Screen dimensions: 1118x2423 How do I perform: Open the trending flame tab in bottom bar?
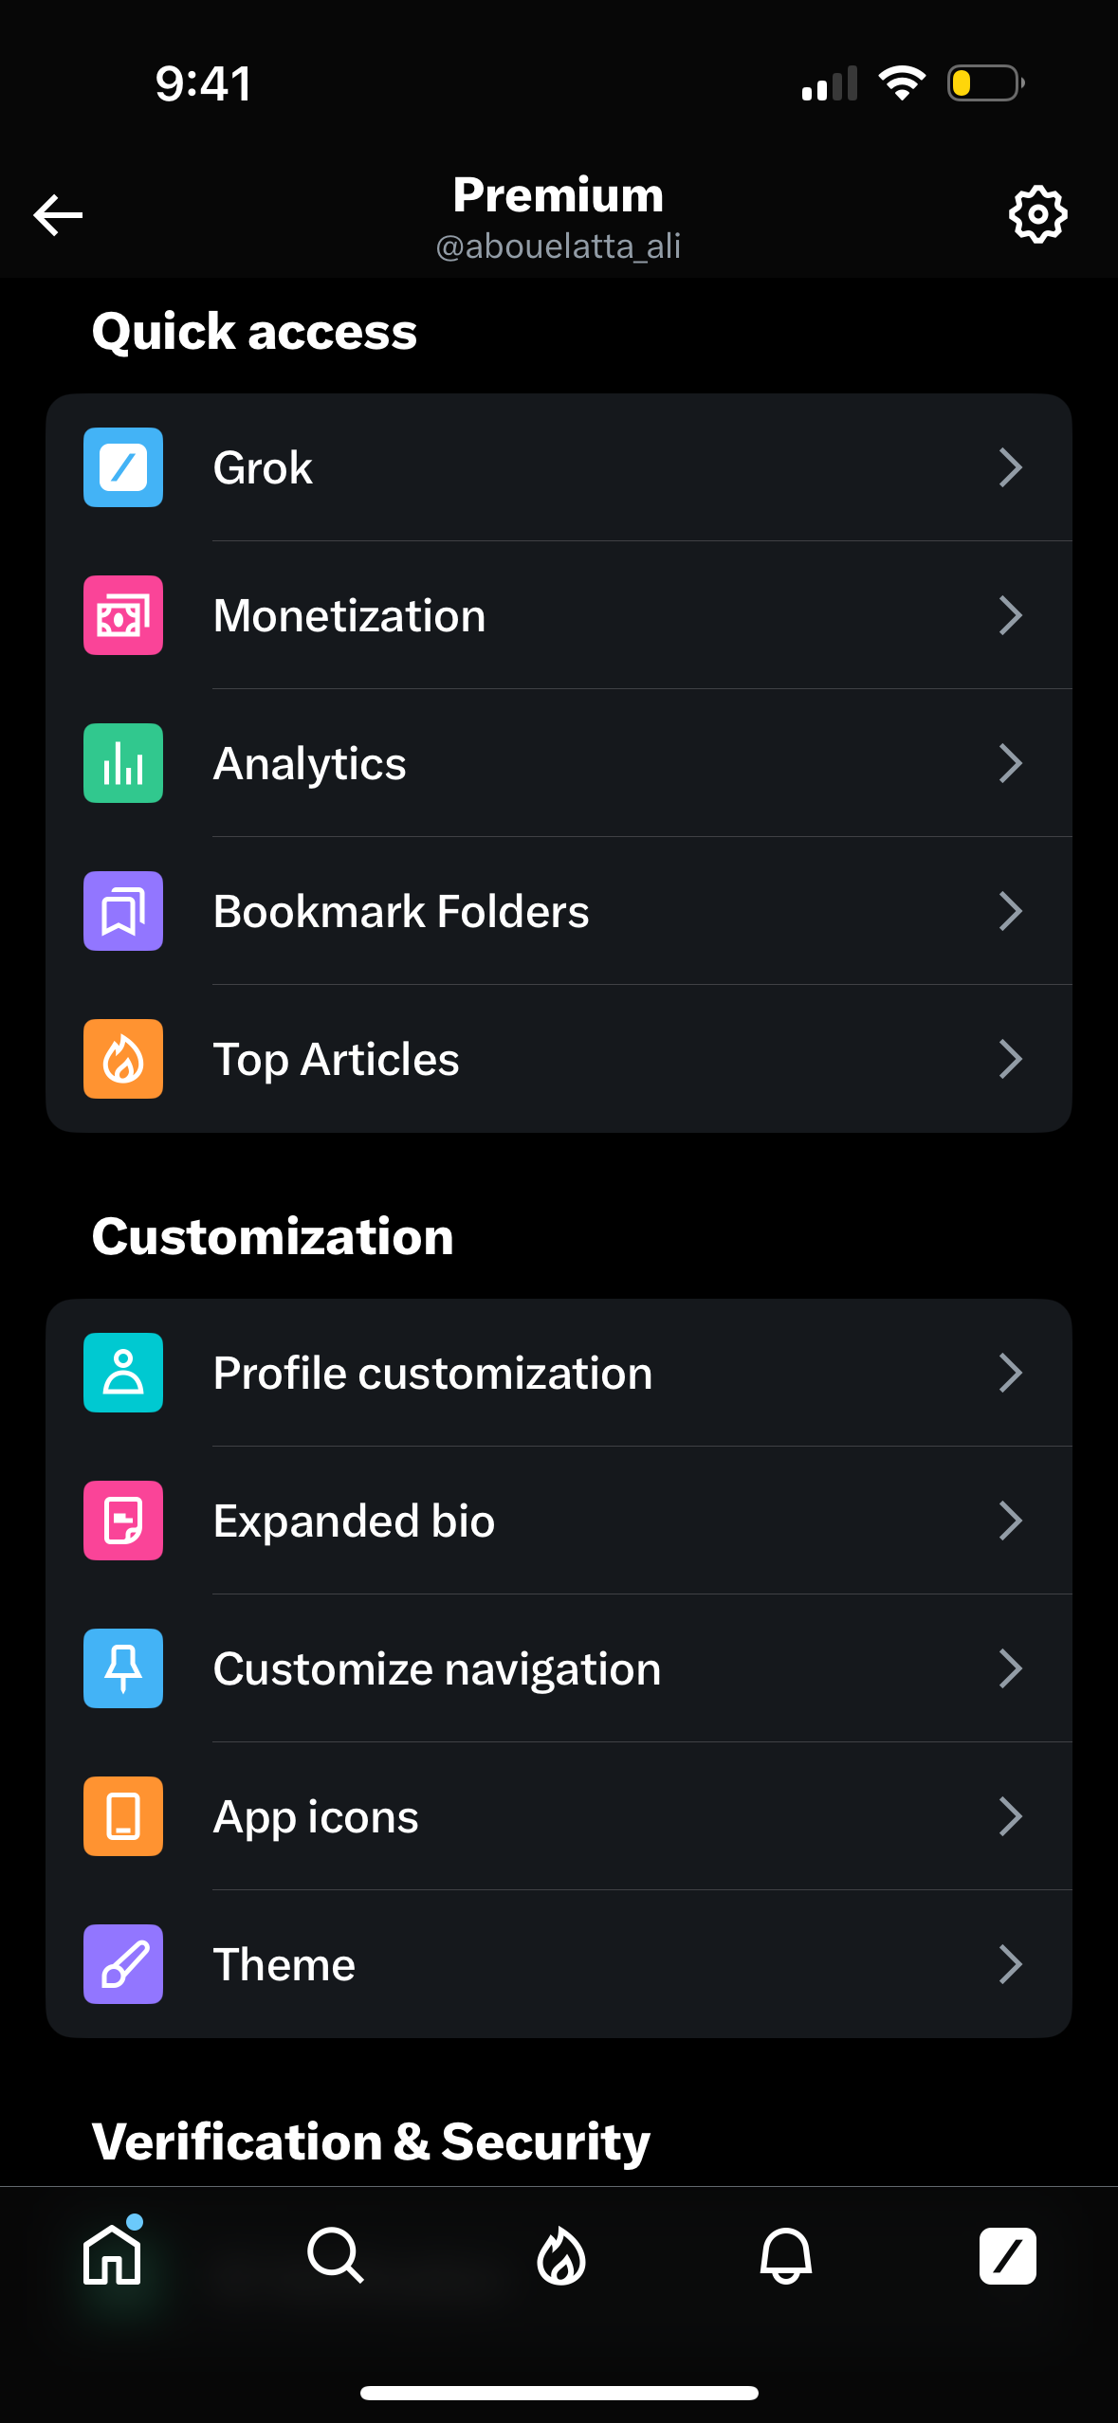tap(560, 2255)
